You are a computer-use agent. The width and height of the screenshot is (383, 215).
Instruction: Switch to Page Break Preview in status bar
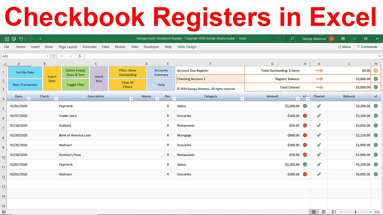(x=334, y=212)
